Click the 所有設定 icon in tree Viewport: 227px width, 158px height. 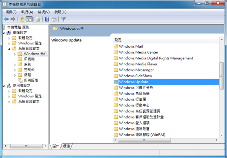click(20, 80)
